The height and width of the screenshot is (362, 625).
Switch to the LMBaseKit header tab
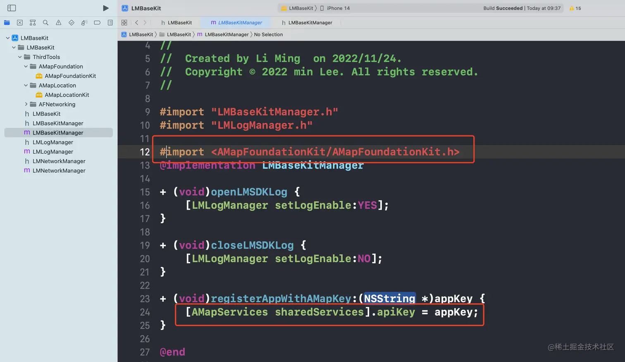coord(177,23)
